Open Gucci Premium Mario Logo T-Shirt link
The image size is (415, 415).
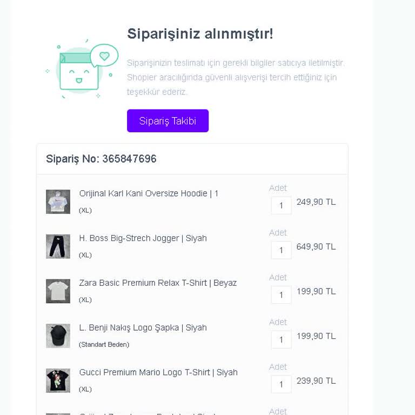[158, 372]
